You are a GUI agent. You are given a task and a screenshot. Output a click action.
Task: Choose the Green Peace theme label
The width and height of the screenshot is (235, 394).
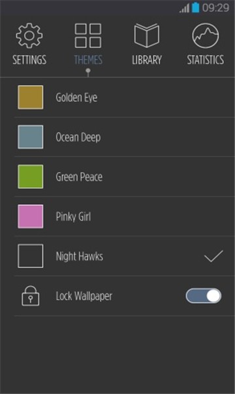click(79, 177)
